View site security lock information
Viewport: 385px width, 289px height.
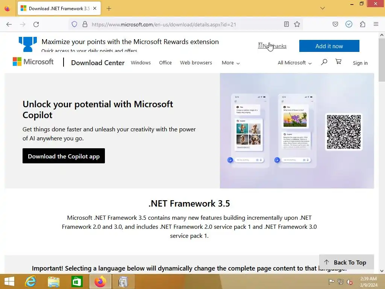point(85,24)
